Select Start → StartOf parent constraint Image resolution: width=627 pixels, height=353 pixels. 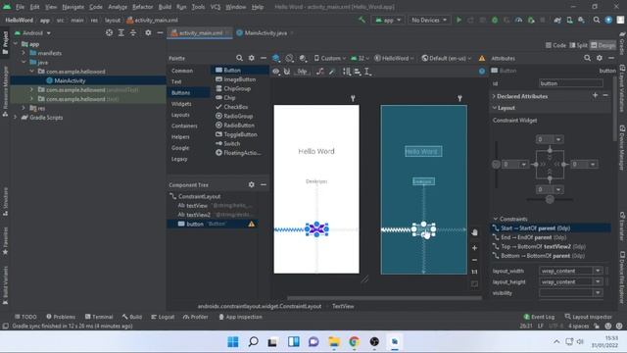(x=551, y=228)
